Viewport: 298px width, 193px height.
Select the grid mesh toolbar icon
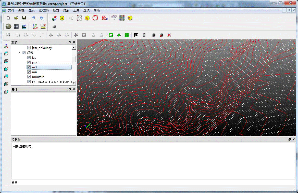tap(16, 26)
